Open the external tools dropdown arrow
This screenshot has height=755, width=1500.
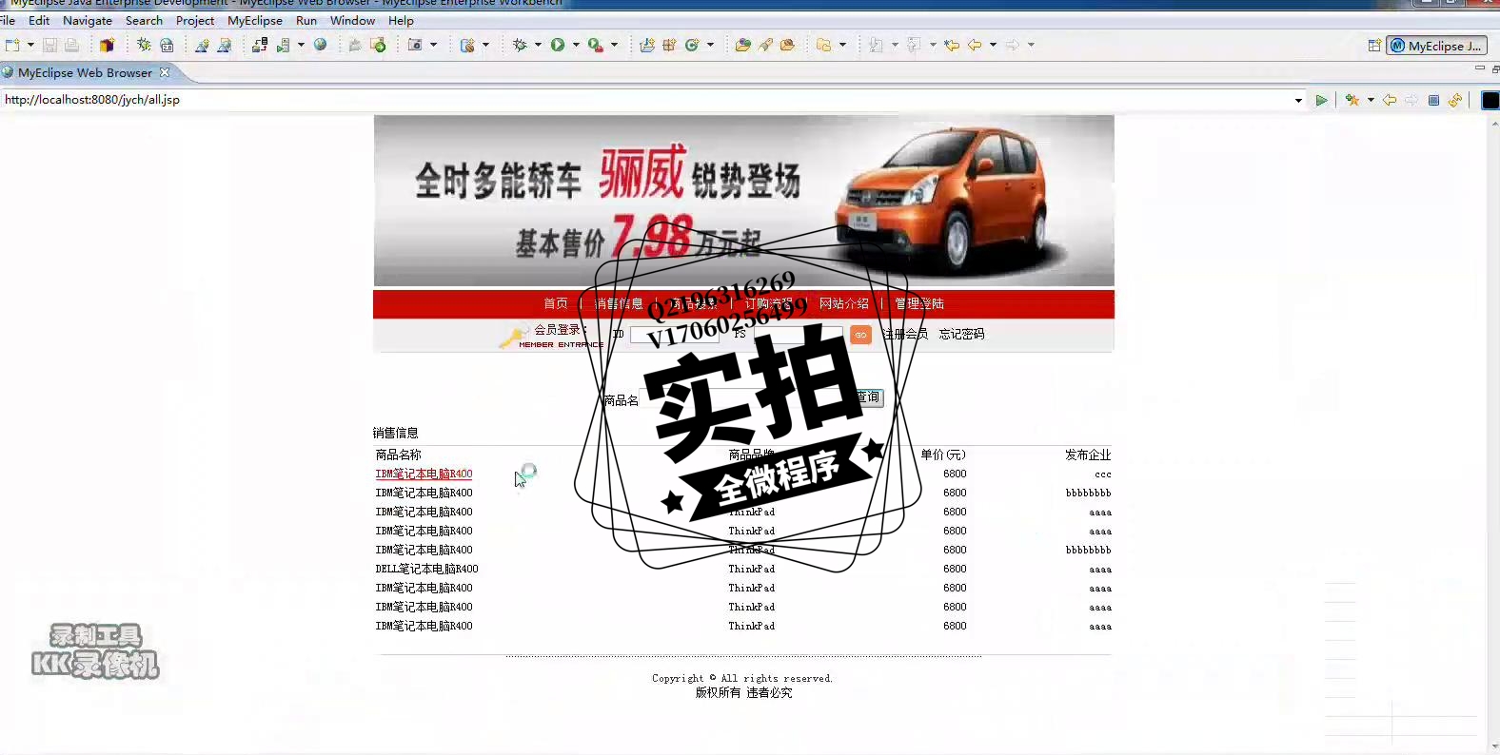coord(614,45)
